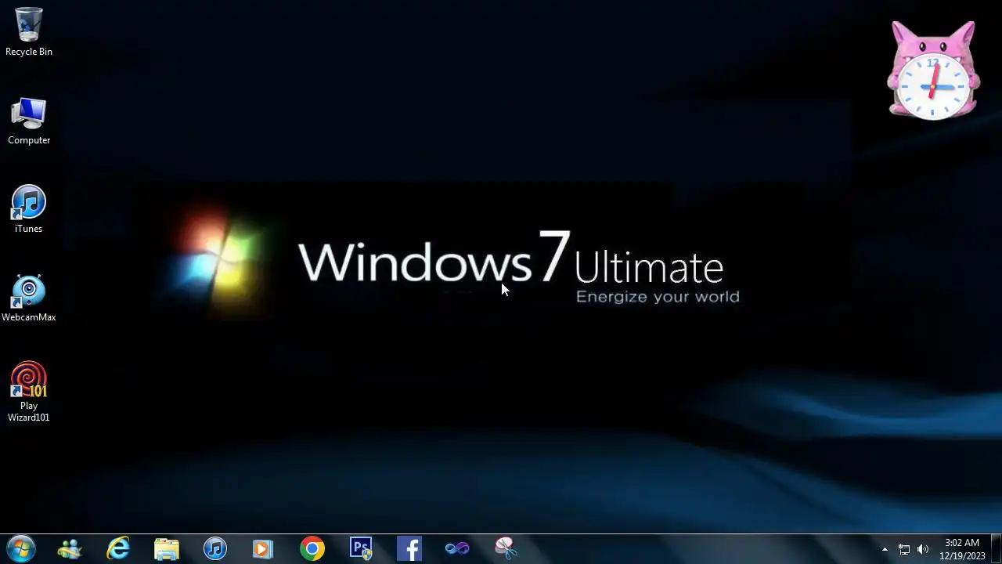1002x564 pixels.
Task: Launch iTunes from the taskbar
Action: [x=215, y=548]
